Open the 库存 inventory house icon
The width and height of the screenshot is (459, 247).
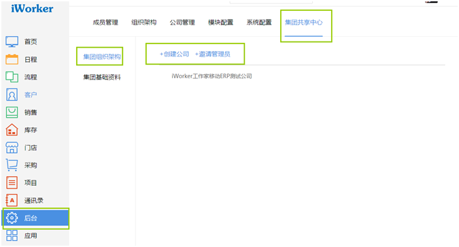[x=12, y=130]
